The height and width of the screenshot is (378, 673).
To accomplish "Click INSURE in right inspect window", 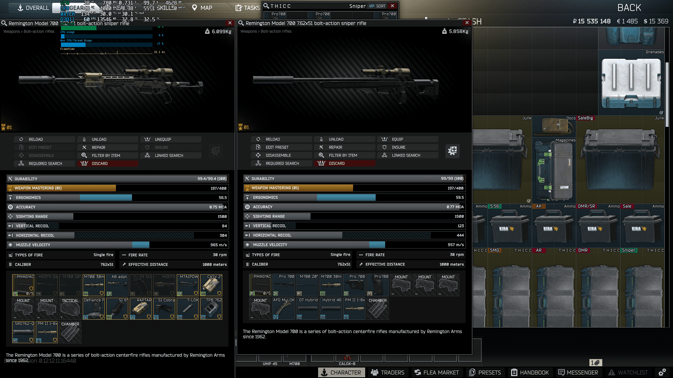I will coord(407,147).
